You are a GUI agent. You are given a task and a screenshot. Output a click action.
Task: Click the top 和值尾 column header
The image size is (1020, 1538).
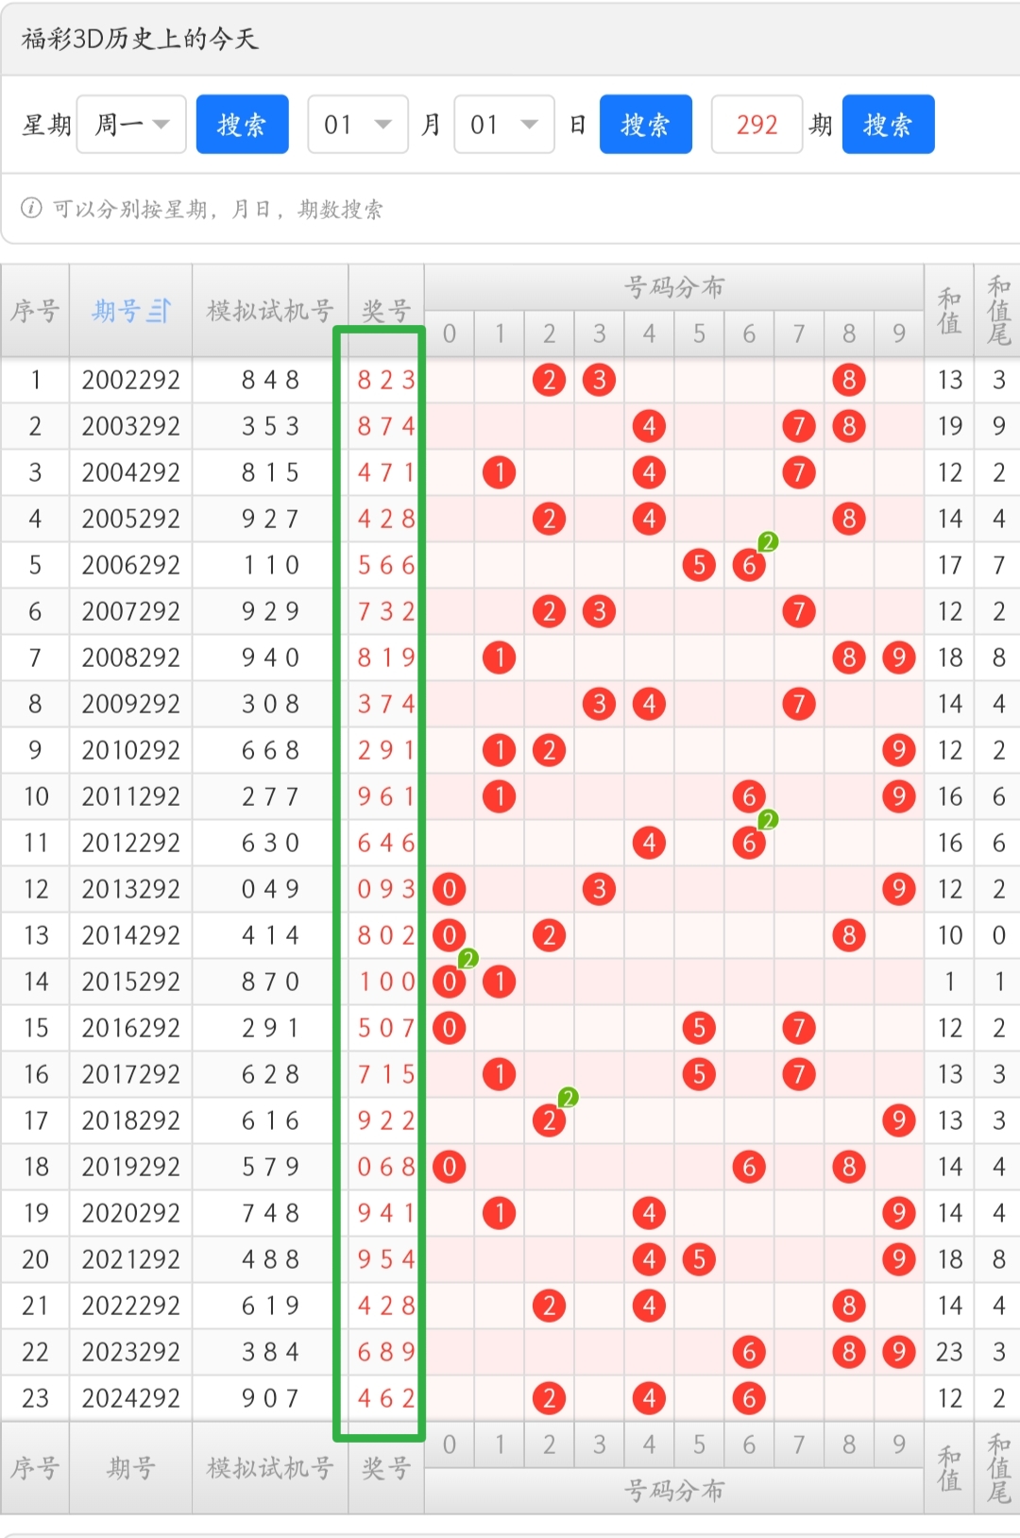tap(998, 311)
